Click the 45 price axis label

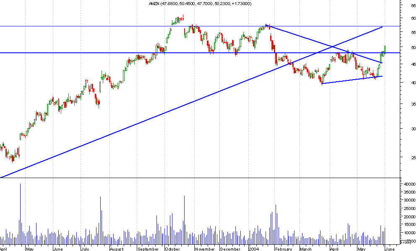click(414, 64)
